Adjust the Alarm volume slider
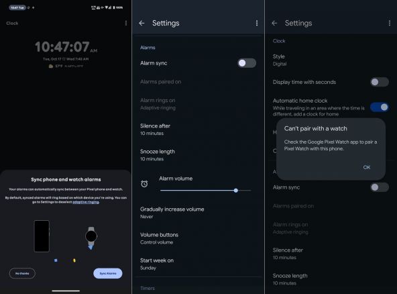This screenshot has width=397, height=294. [x=206, y=191]
